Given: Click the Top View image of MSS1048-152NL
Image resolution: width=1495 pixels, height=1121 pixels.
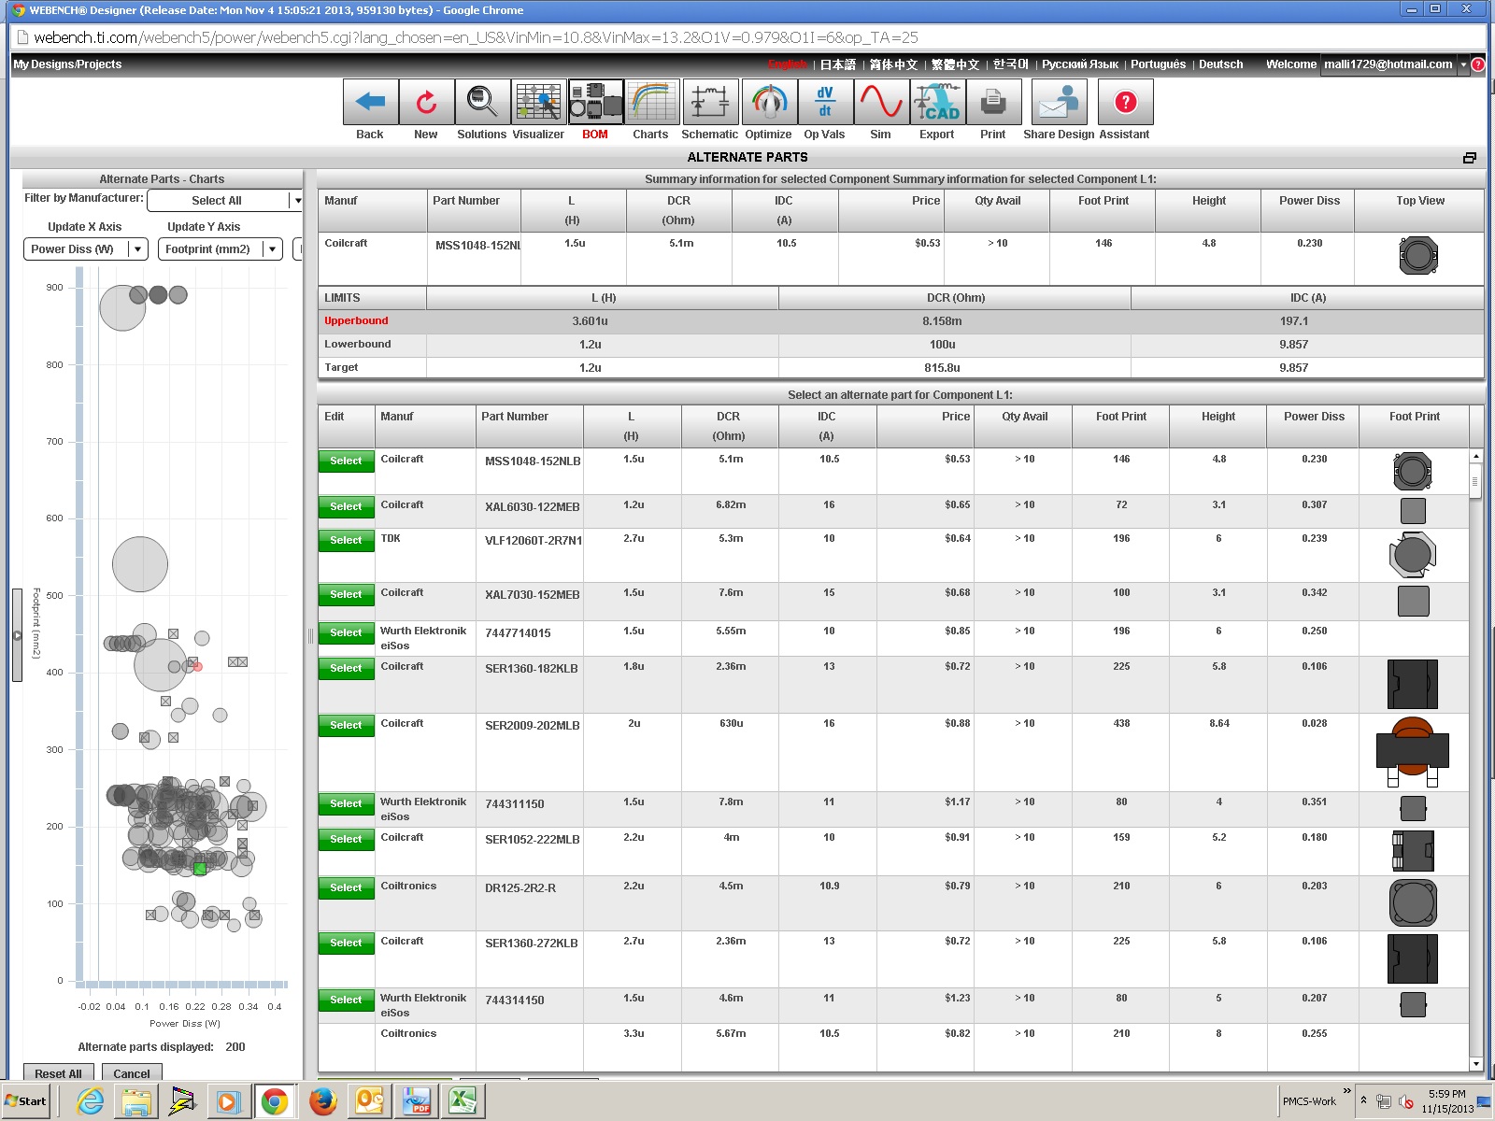Looking at the screenshot, I should (1418, 255).
